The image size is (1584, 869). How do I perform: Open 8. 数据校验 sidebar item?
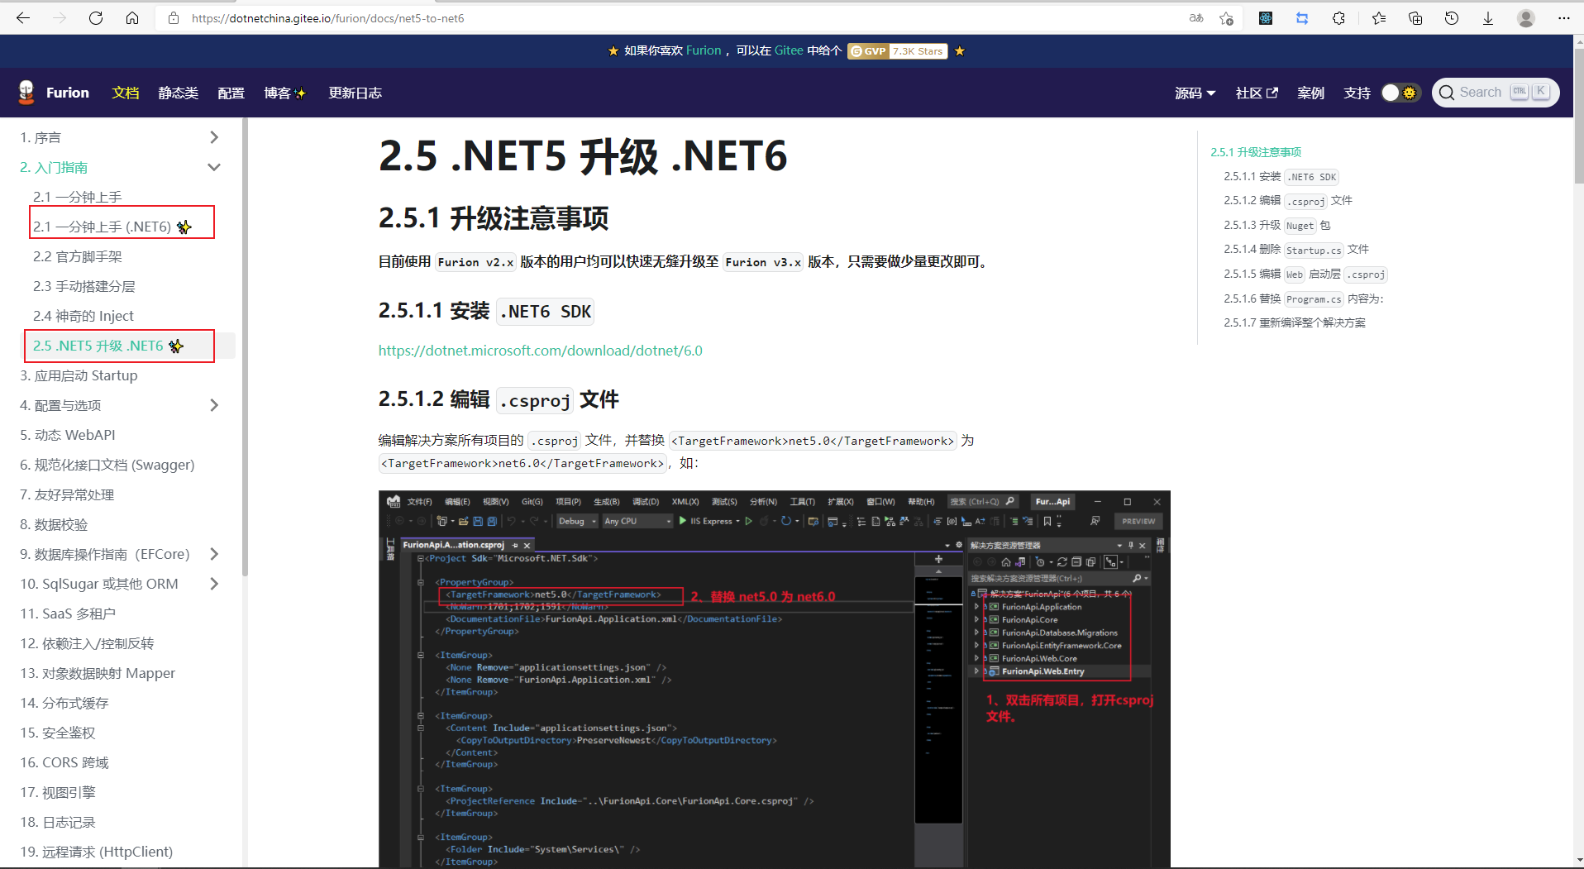click(54, 524)
